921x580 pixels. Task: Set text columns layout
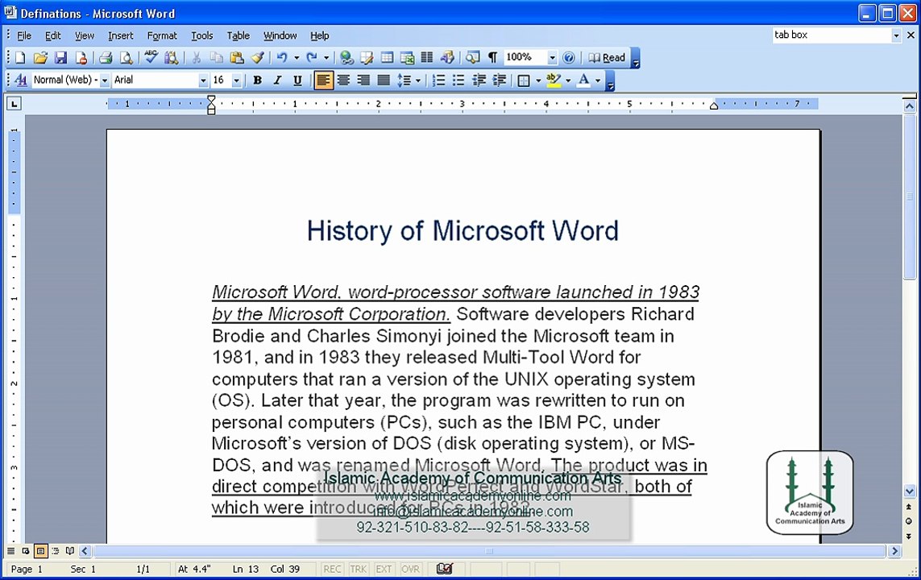[x=427, y=57]
